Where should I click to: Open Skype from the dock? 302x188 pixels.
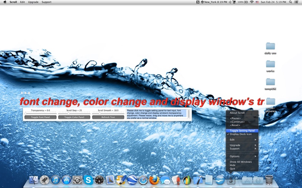(x=88, y=180)
